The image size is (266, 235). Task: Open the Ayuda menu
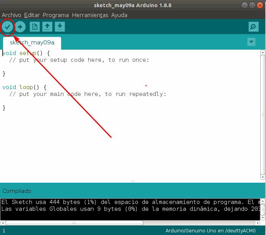point(119,15)
